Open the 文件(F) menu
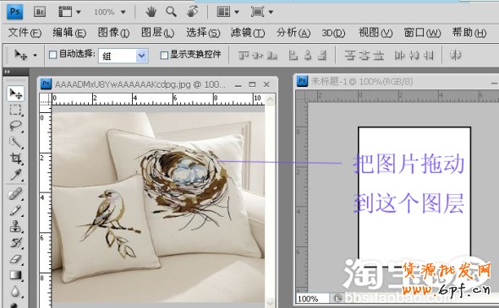Screen dimensions: 499x308 25,32
